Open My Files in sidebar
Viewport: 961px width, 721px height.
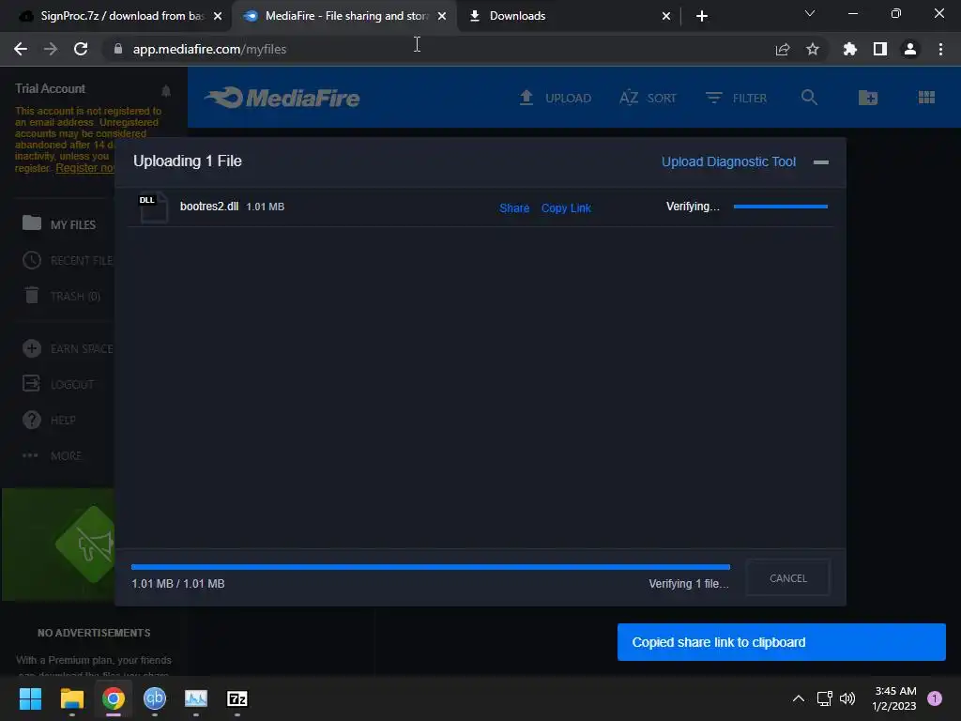tap(59, 224)
